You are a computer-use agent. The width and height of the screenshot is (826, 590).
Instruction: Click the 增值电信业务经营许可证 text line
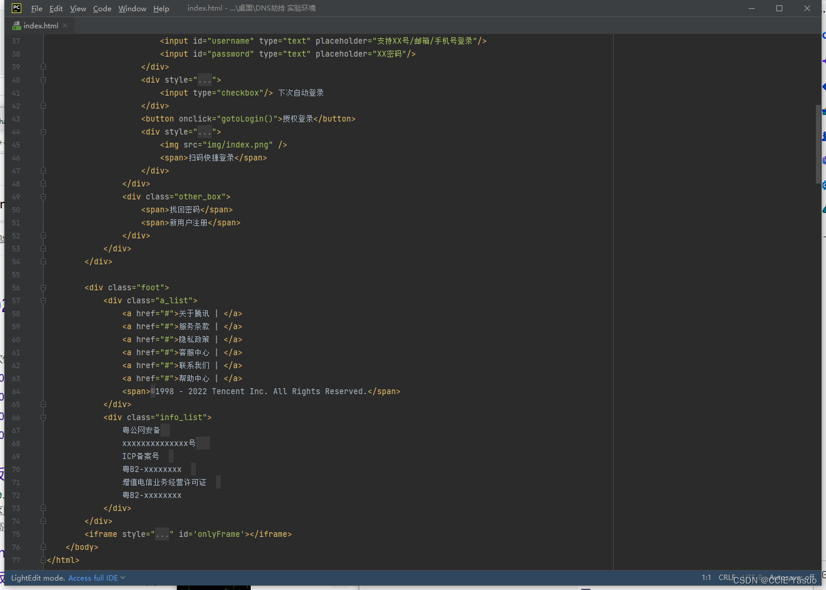tap(164, 482)
